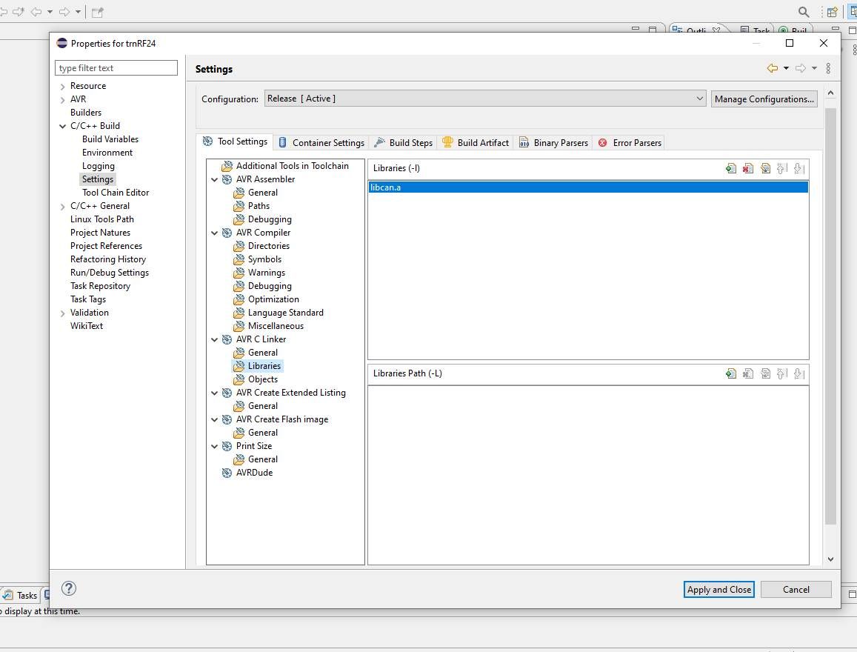This screenshot has height=652, width=857.
Task: Edit the selected library in Libraries (-l)
Action: tap(765, 168)
